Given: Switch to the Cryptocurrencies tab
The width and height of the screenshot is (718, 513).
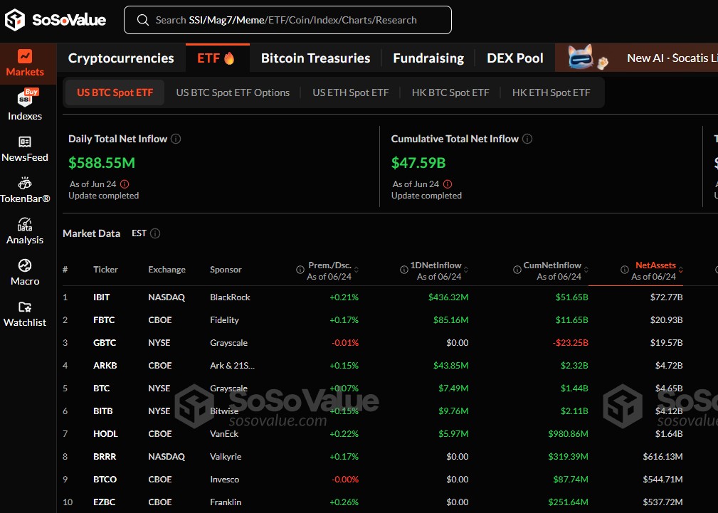Looking at the screenshot, I should point(121,58).
